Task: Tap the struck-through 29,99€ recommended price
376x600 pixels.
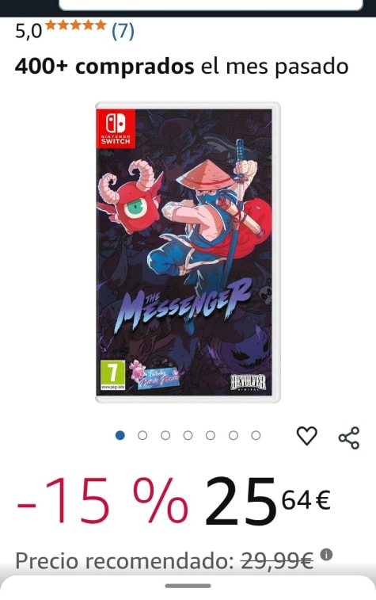Action: pyautogui.click(x=277, y=561)
